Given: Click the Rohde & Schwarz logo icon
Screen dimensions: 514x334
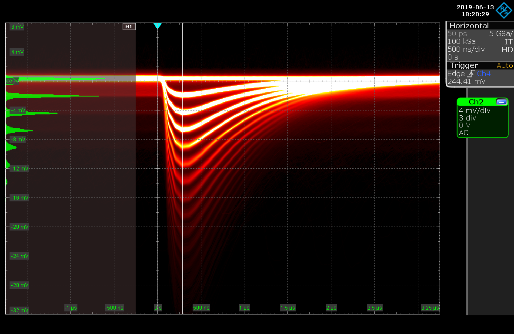Looking at the screenshot, I should [x=504, y=10].
